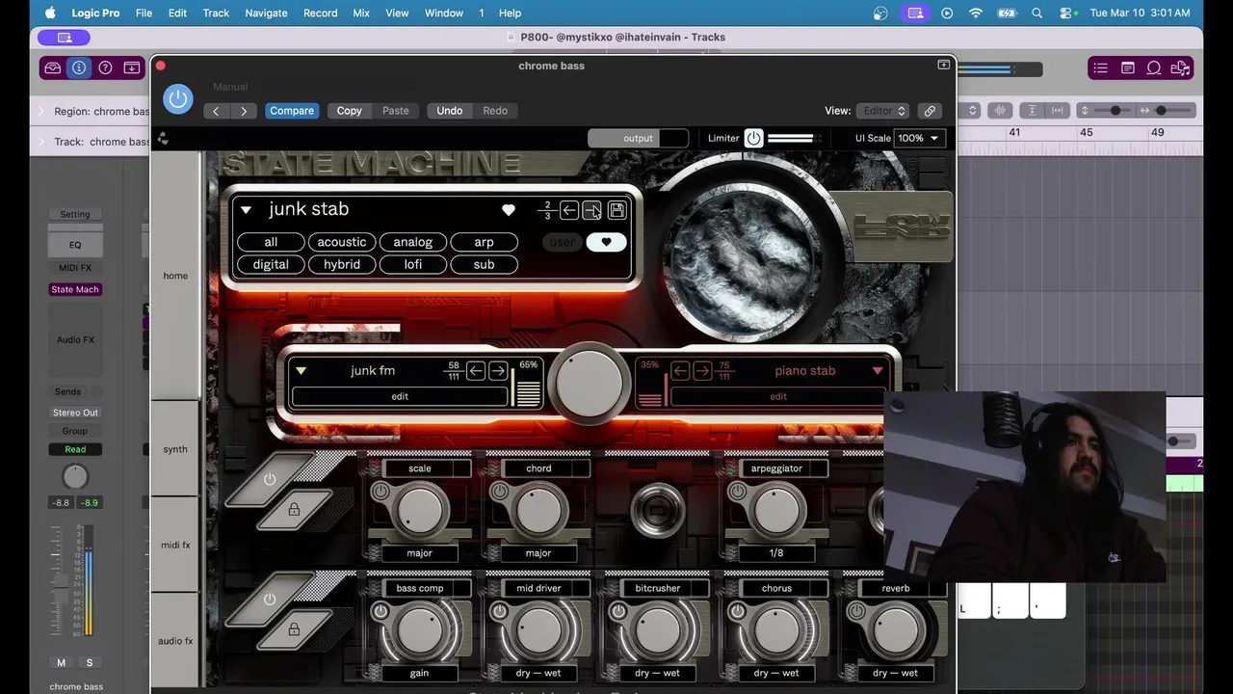The width and height of the screenshot is (1233, 694).
Task: Save the junk stab preset
Action: point(617,210)
